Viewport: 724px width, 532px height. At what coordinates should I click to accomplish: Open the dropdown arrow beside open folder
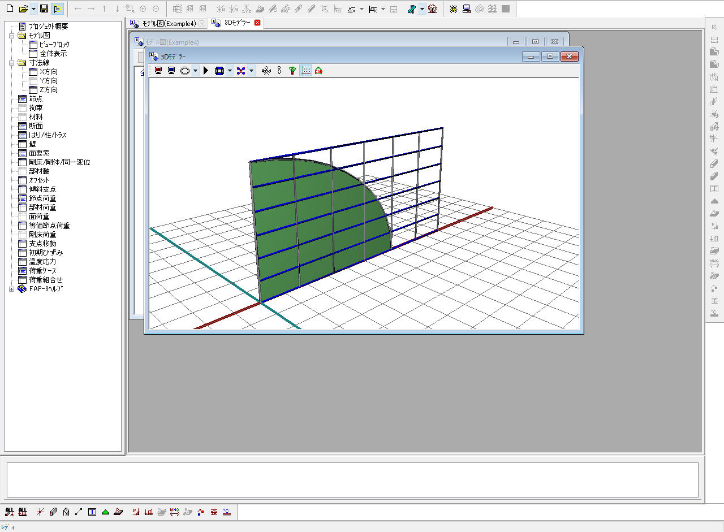[x=33, y=9]
